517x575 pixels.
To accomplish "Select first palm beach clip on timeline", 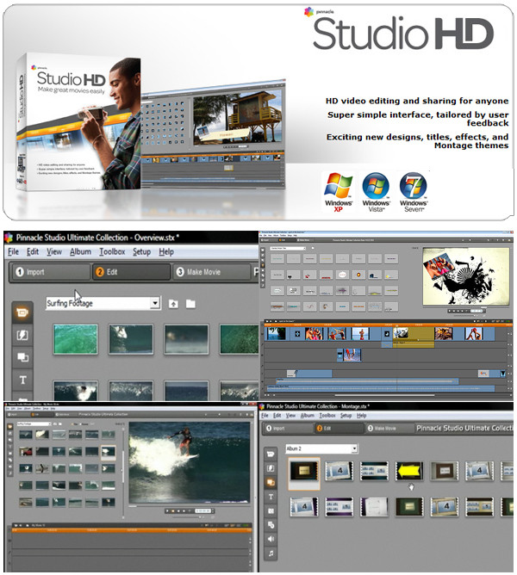I will tap(277, 334).
